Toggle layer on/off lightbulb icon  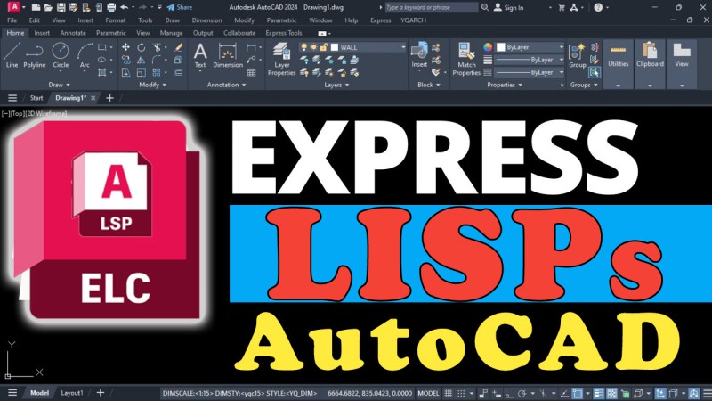(x=303, y=47)
